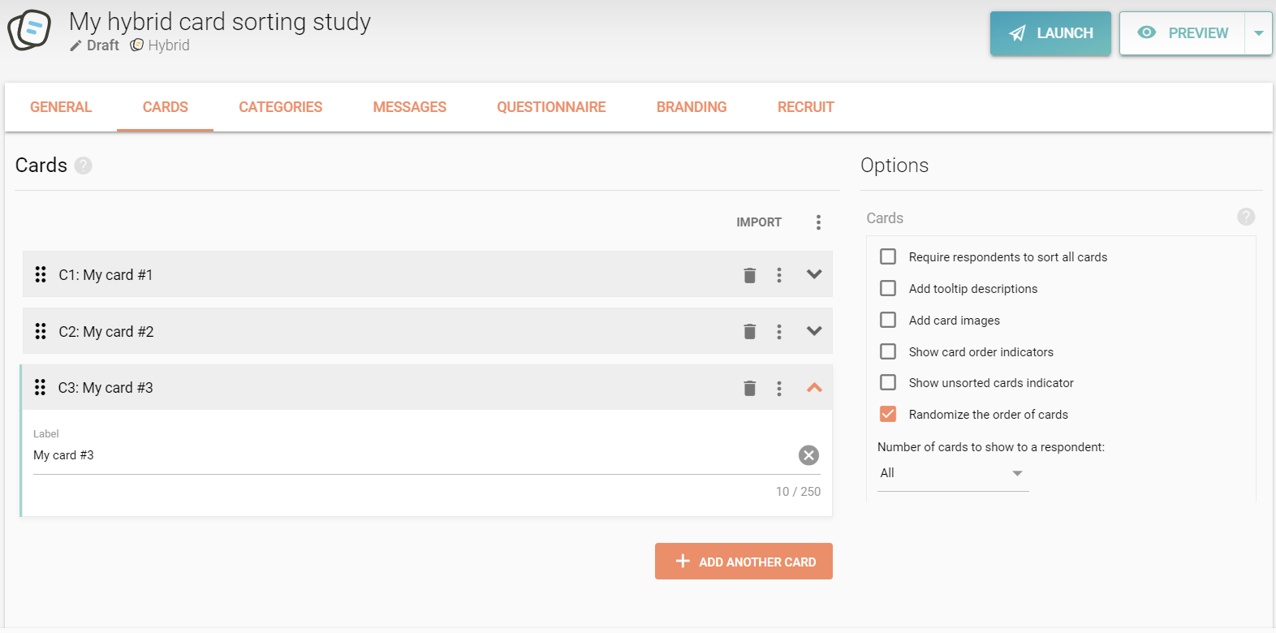Open number of cards to show dropdown
Screen dimensions: 1276x633
coord(952,473)
